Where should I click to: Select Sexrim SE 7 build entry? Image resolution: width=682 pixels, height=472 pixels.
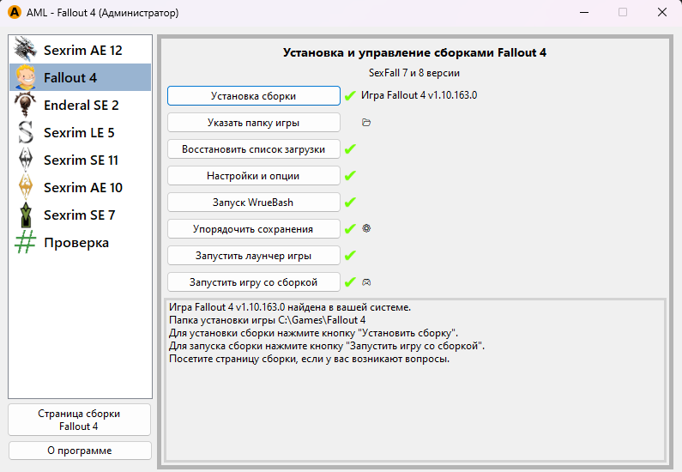tap(79, 215)
